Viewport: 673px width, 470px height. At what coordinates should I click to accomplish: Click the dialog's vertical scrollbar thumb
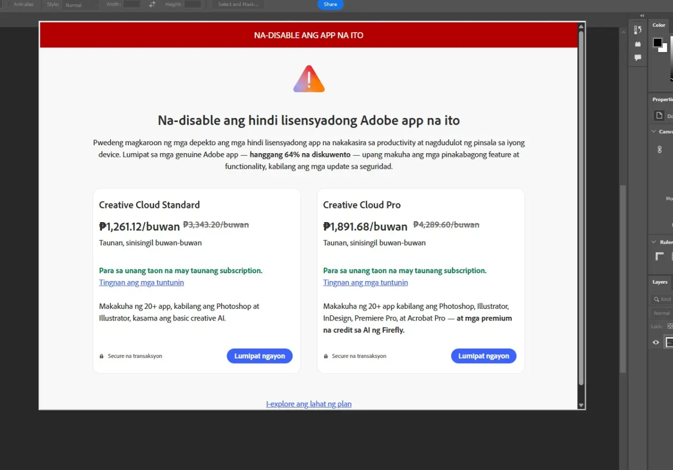tap(581, 208)
